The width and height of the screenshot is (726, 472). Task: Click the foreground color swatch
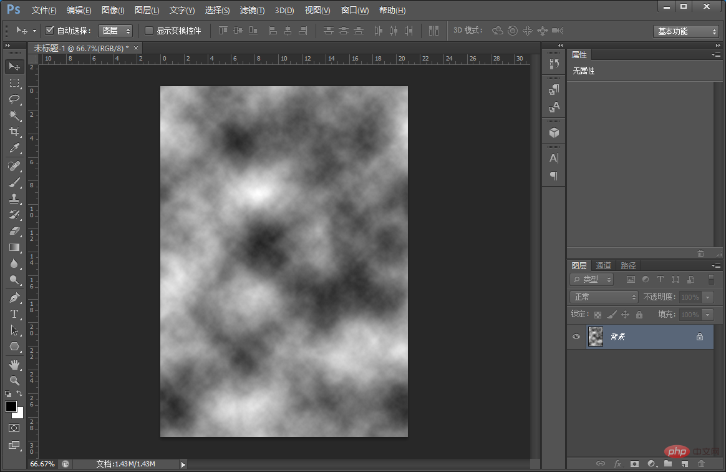tap(11, 406)
